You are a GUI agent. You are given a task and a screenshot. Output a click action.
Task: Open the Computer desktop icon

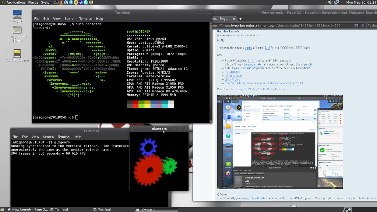(x=17, y=16)
